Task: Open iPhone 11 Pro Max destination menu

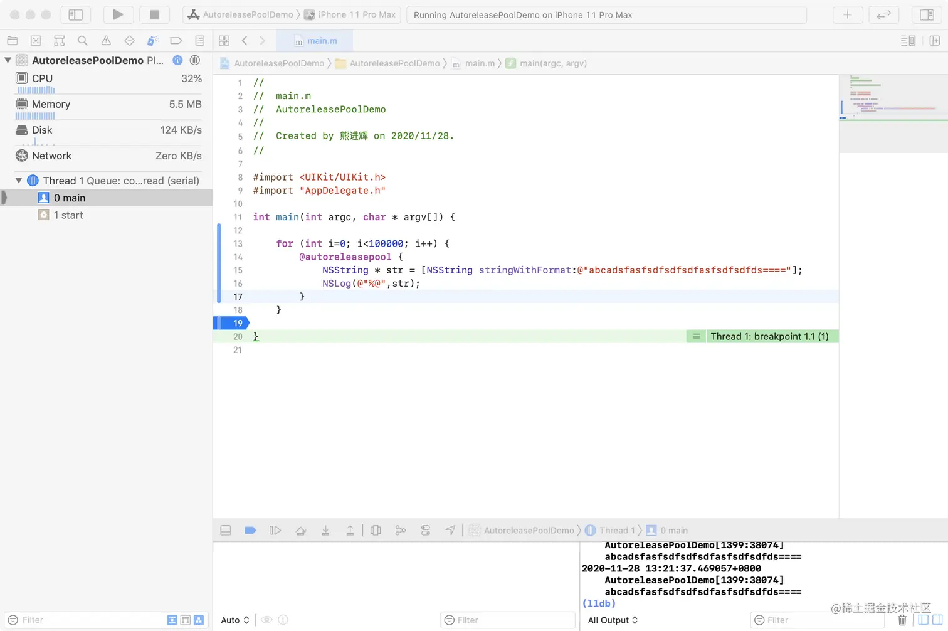Action: click(356, 14)
